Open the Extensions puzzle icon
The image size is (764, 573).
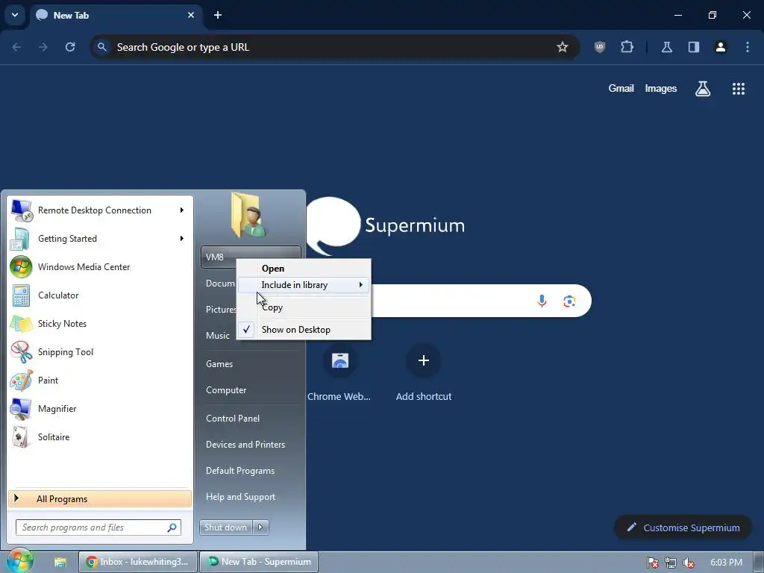[627, 47]
